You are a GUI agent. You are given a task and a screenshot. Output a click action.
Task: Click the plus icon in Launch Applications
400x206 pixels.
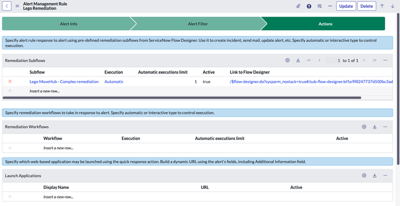coord(10,196)
